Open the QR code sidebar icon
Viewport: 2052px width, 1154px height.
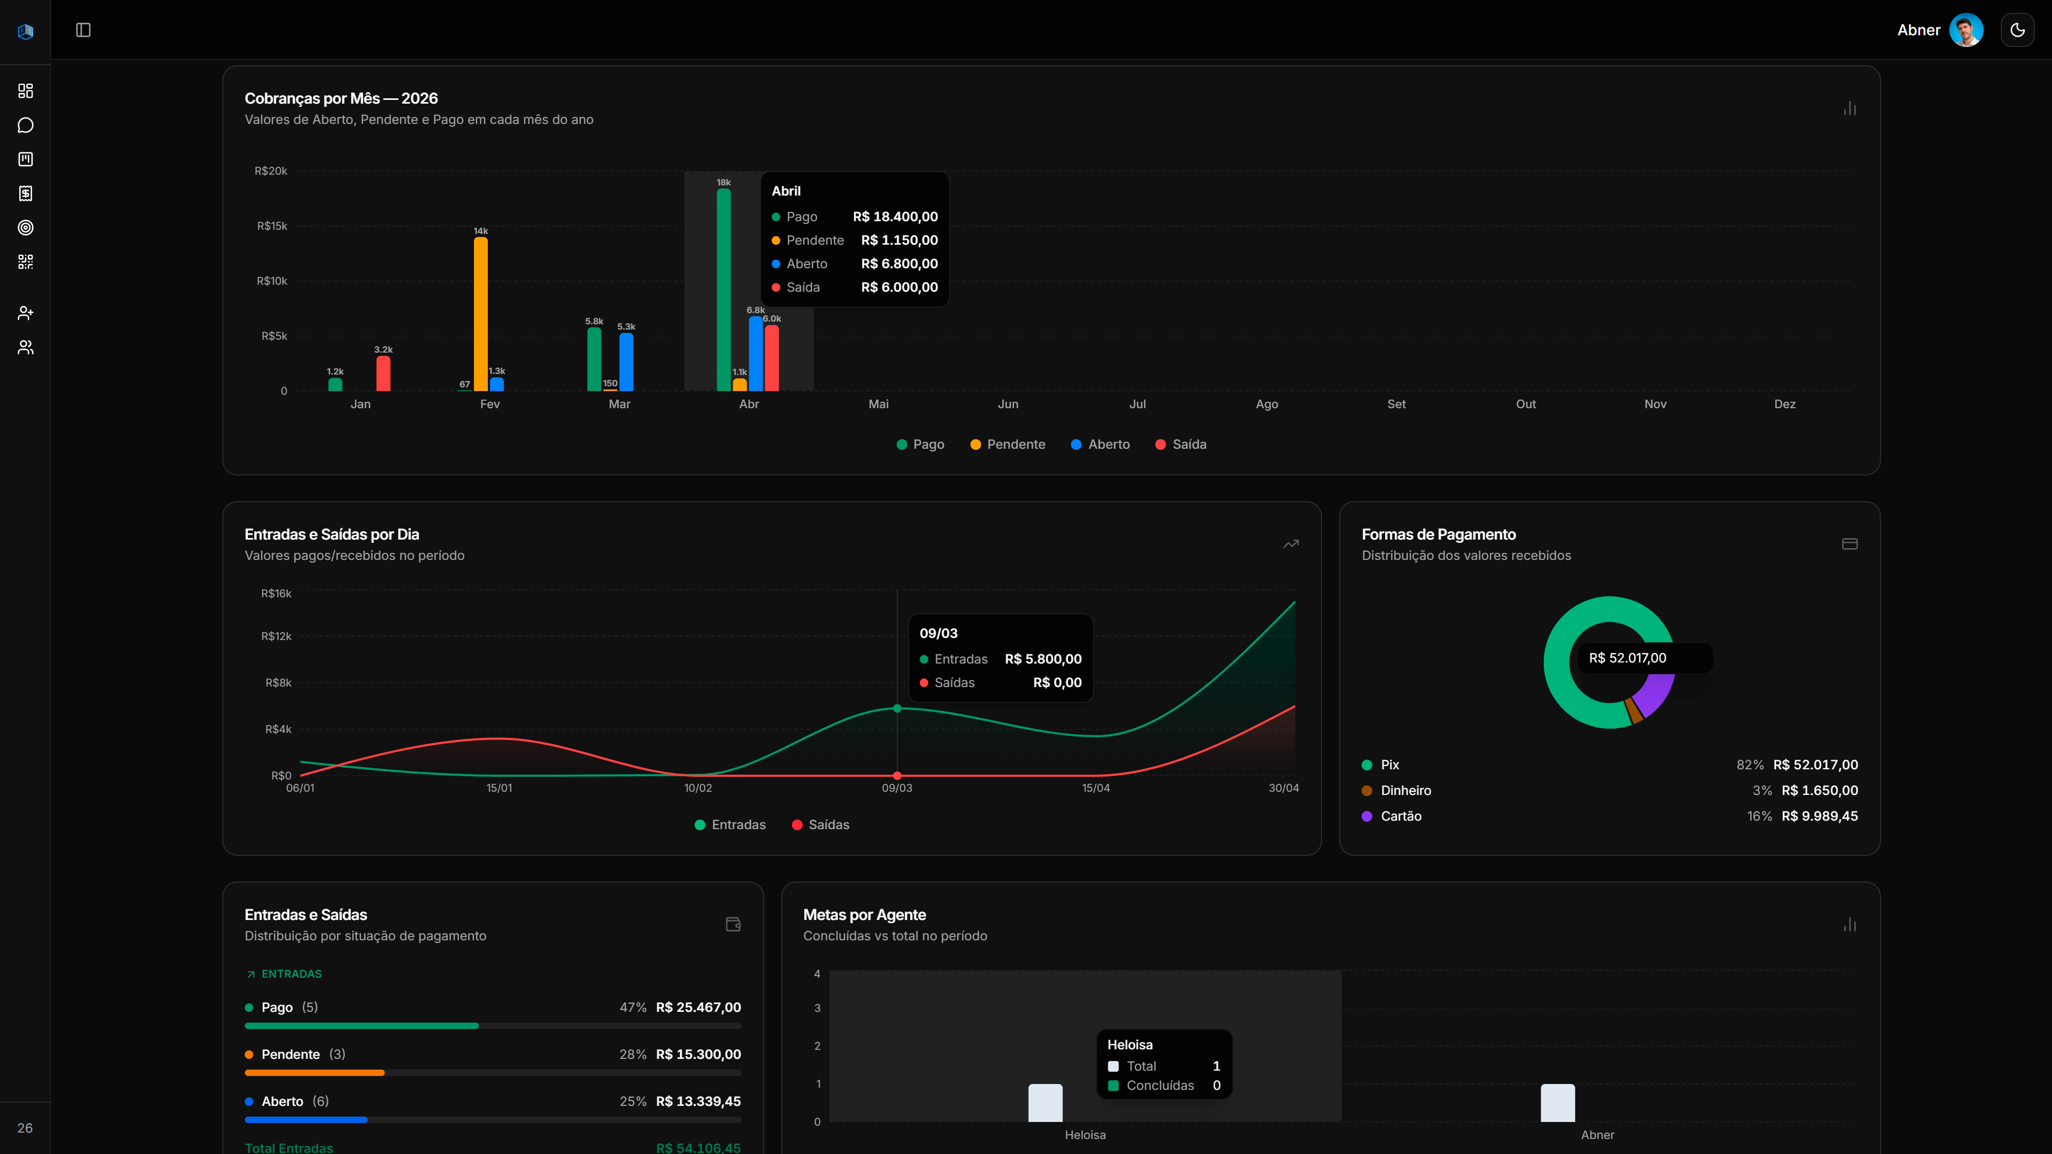(x=26, y=262)
